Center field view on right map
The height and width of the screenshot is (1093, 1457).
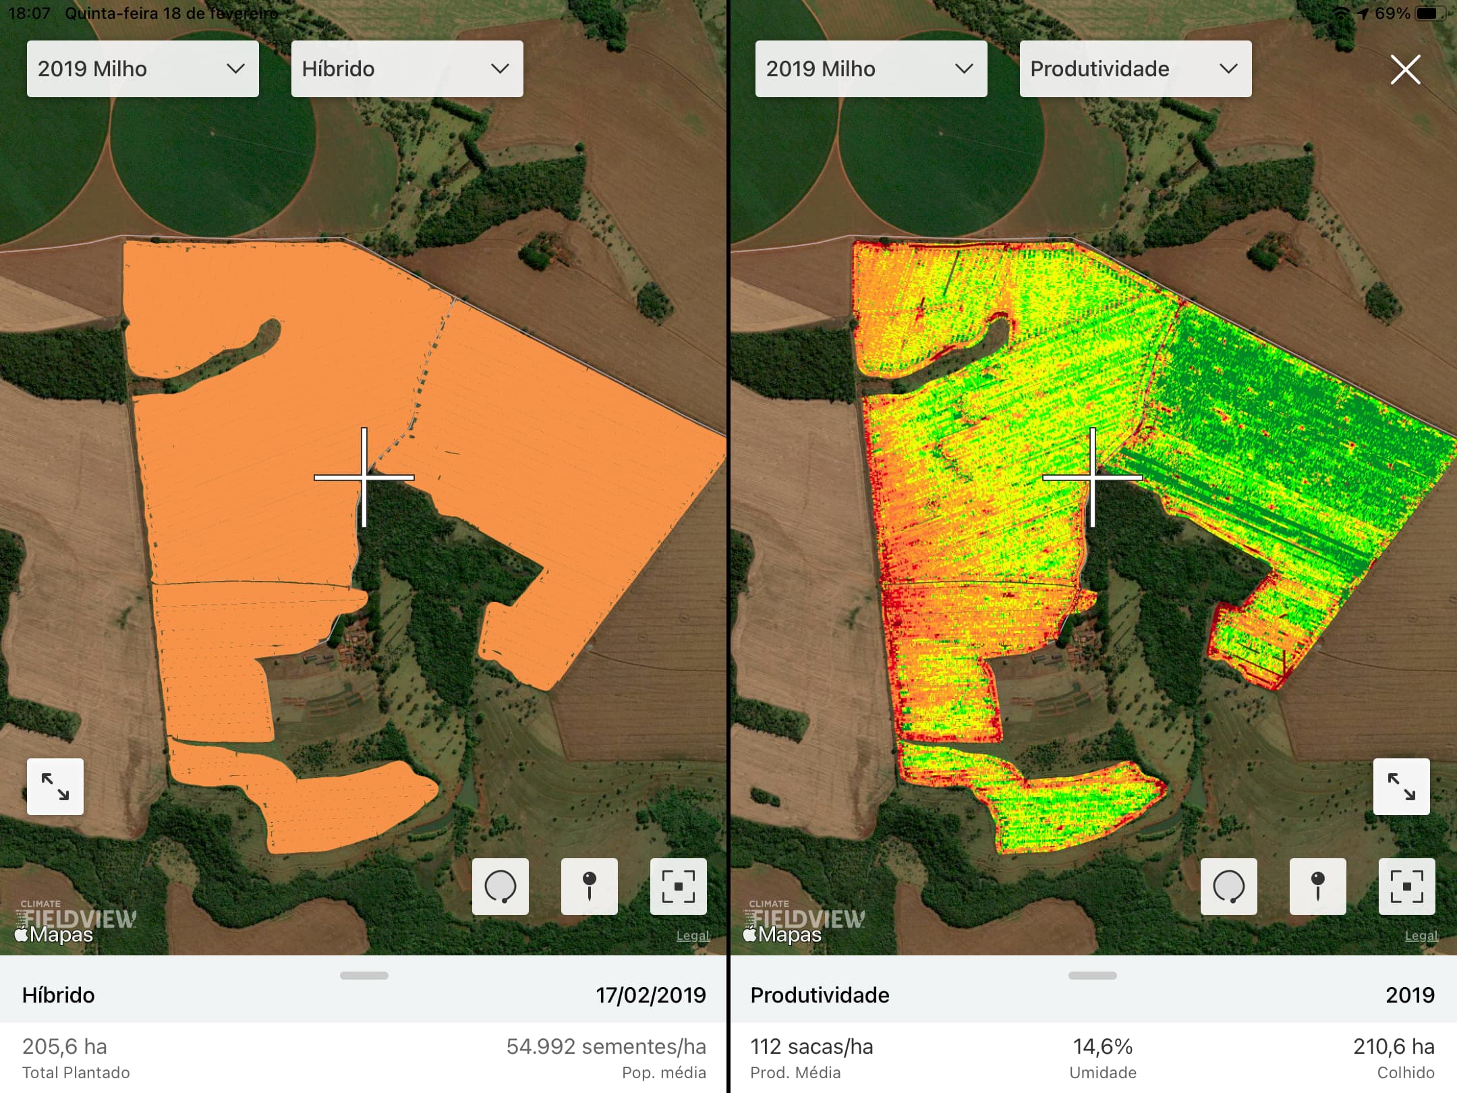pos(1406,886)
